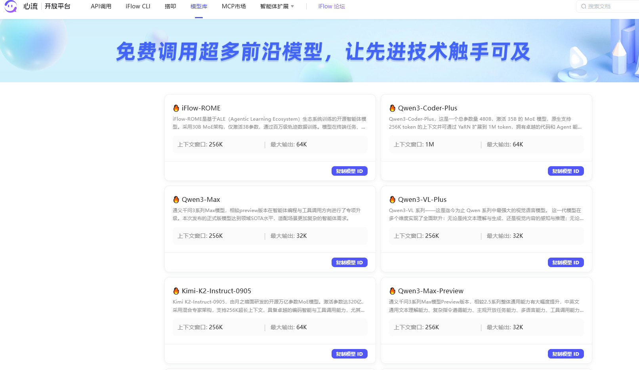Click the flame icon beside Qwen3-Max-Preview

coord(392,290)
